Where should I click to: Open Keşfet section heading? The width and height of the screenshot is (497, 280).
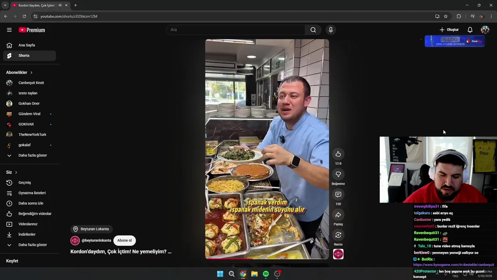click(x=12, y=261)
